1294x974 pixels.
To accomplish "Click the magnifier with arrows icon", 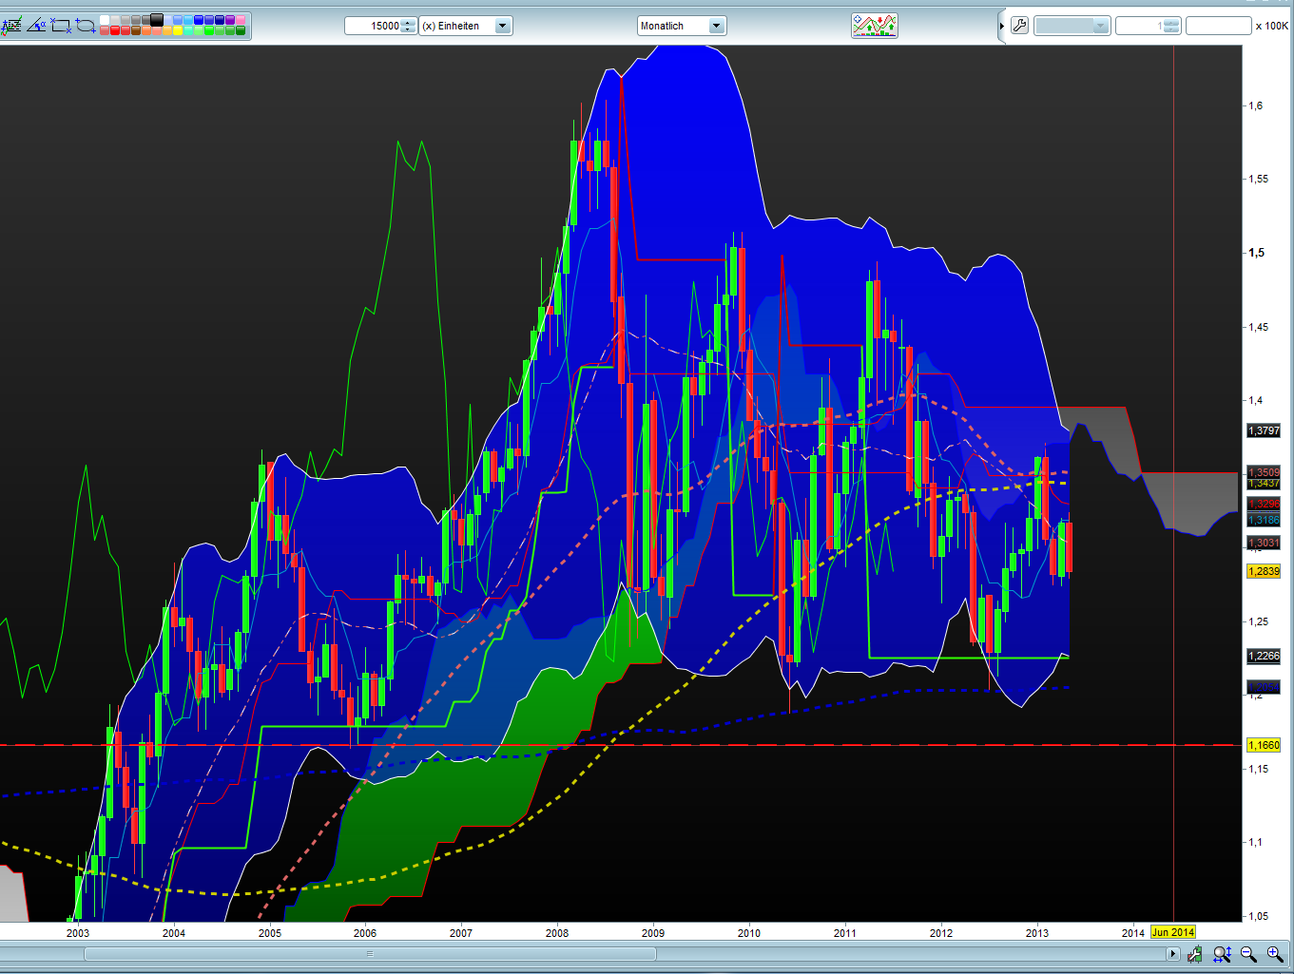I will 1222,954.
